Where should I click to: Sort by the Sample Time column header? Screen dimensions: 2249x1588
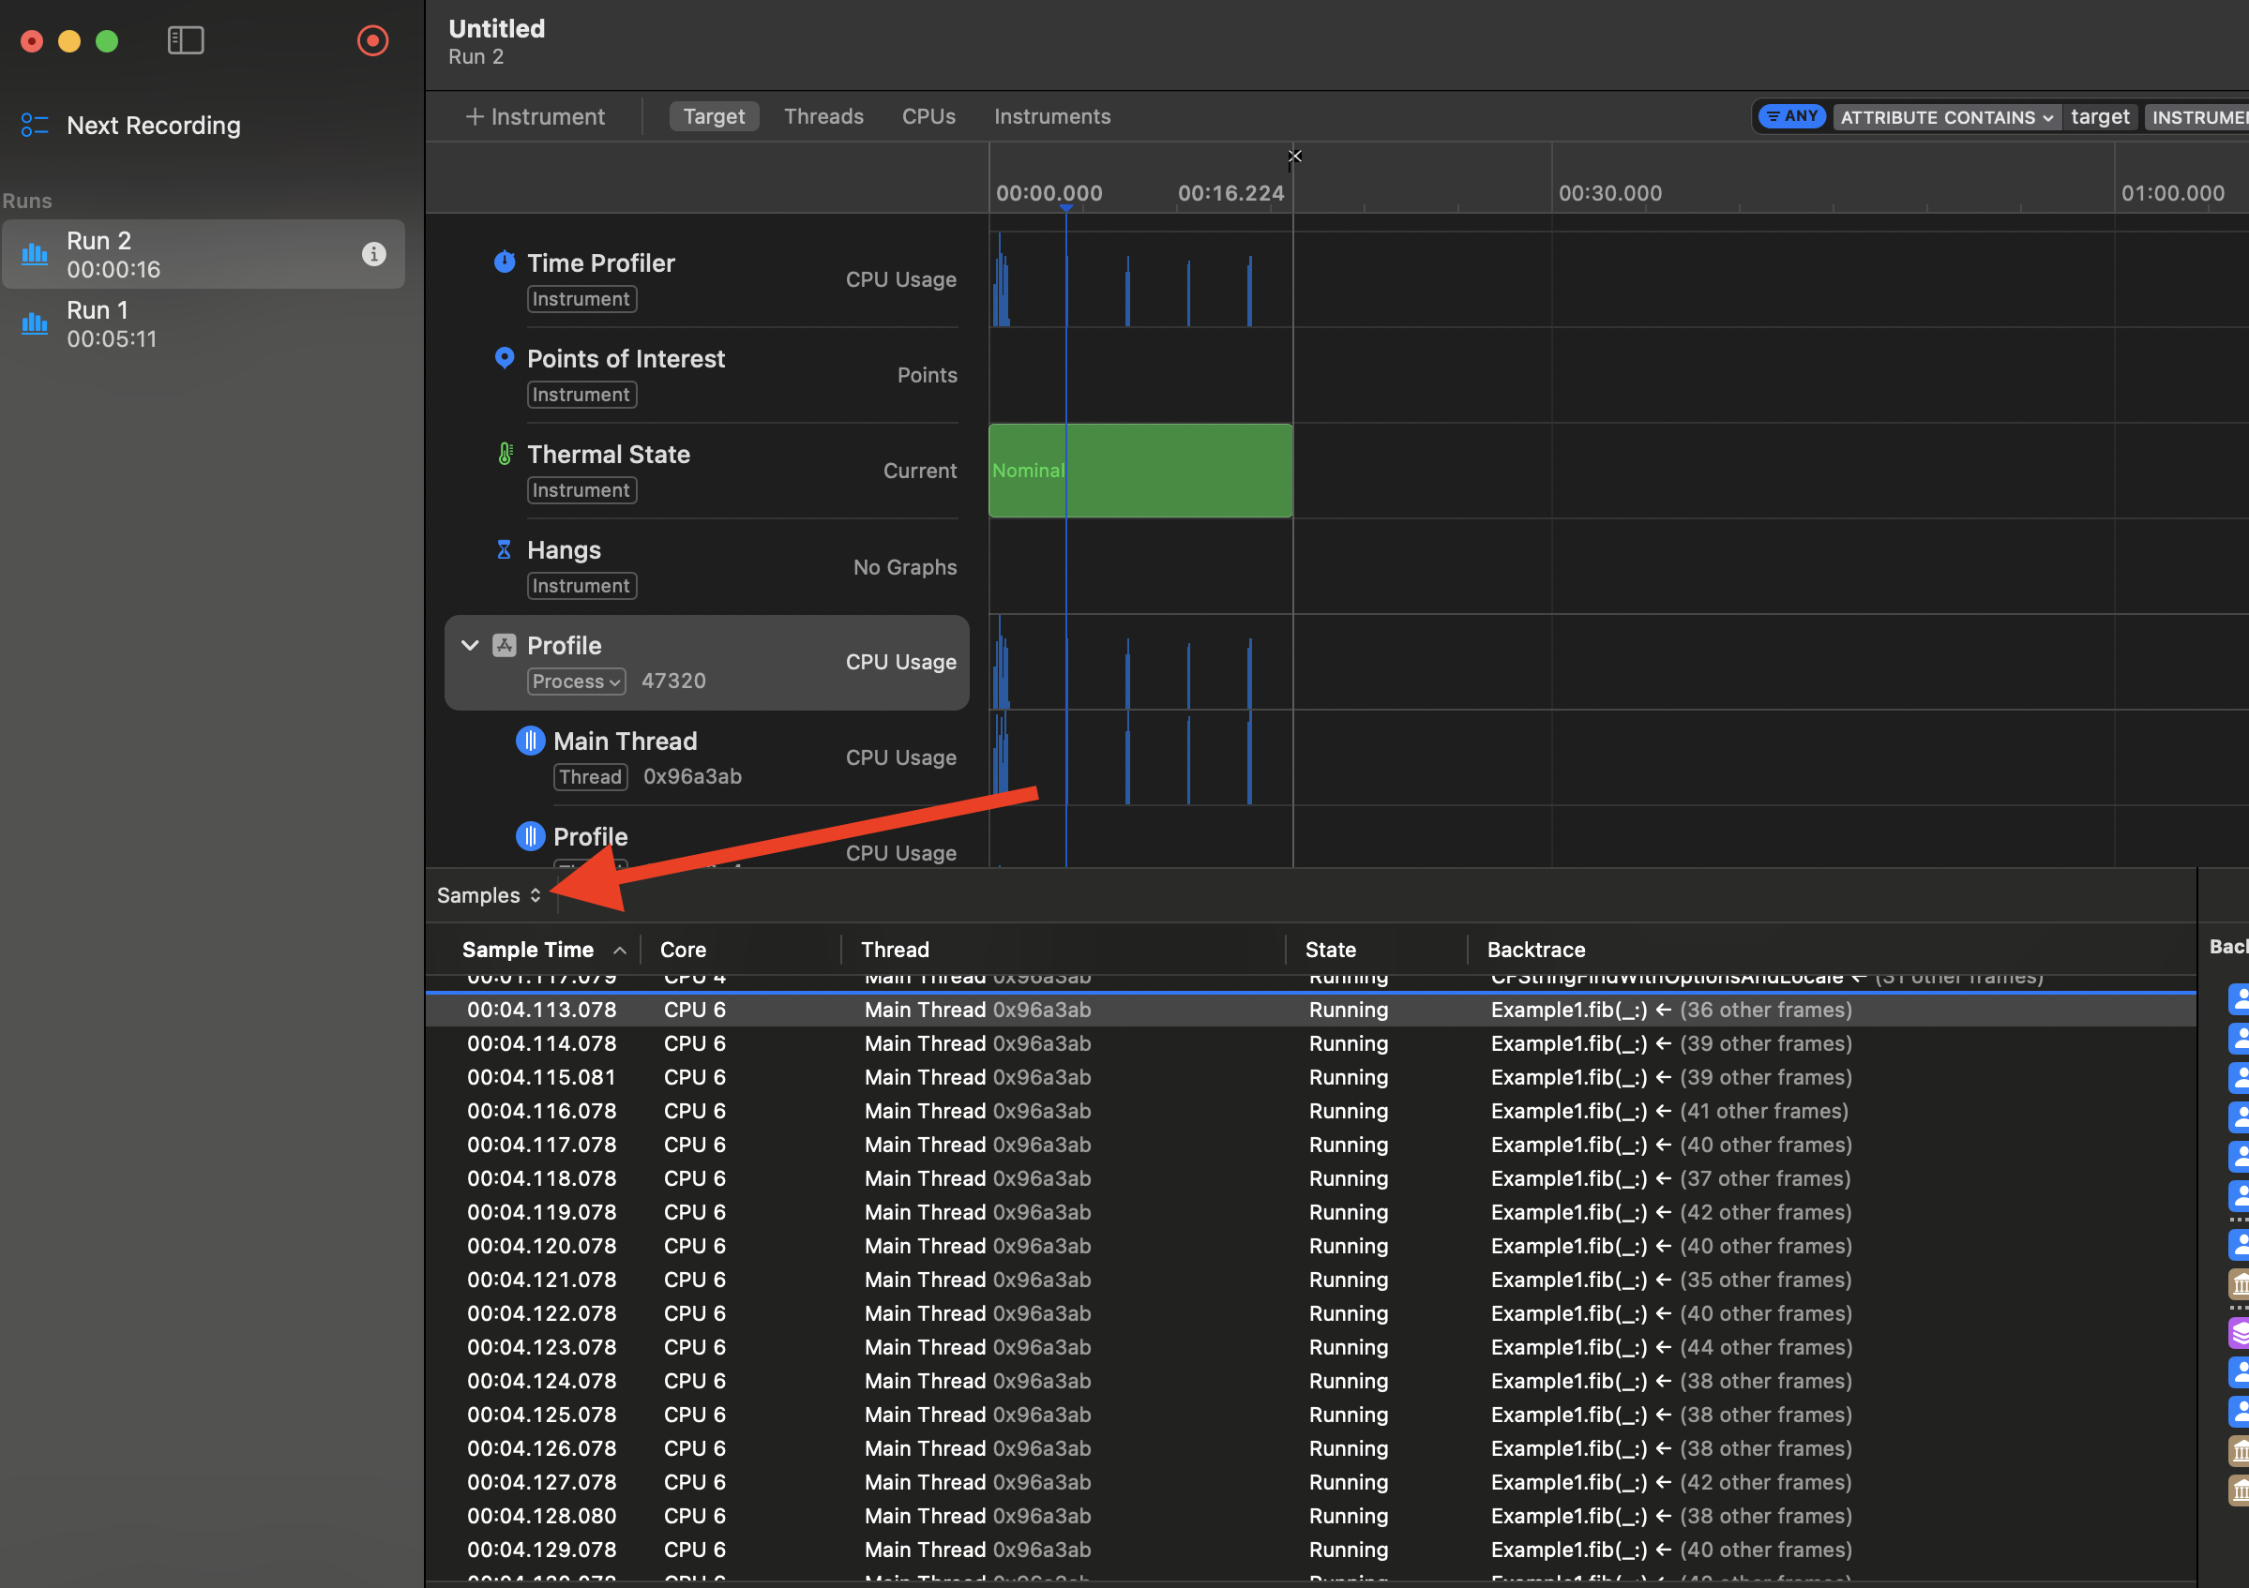coord(529,950)
